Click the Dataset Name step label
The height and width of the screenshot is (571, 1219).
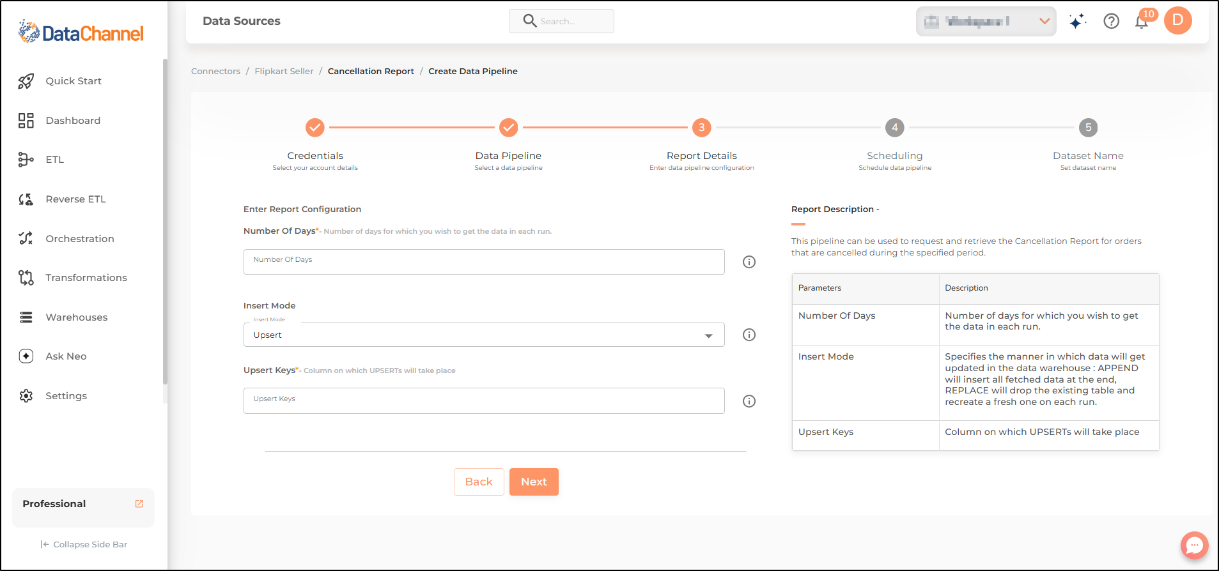coord(1088,156)
